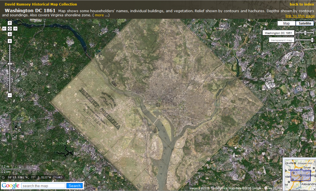Click the Washington DC 1861 opacity slider handle
Viewport: 316px width, 191px height.
(x=306, y=33)
